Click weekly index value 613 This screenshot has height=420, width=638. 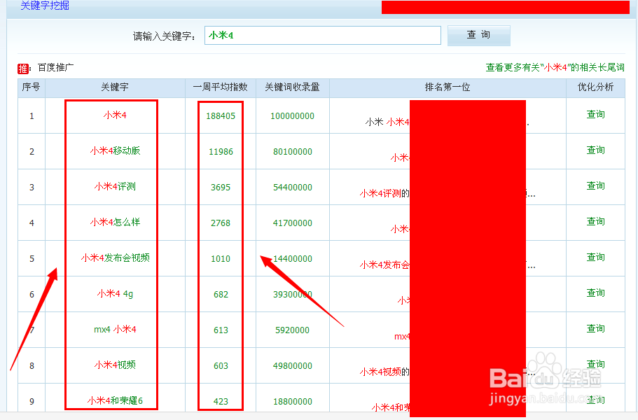(x=221, y=330)
